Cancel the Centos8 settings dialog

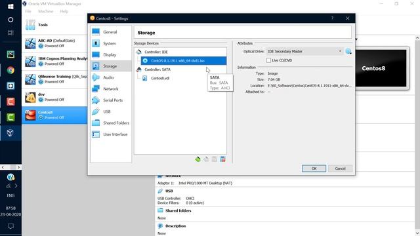340,168
